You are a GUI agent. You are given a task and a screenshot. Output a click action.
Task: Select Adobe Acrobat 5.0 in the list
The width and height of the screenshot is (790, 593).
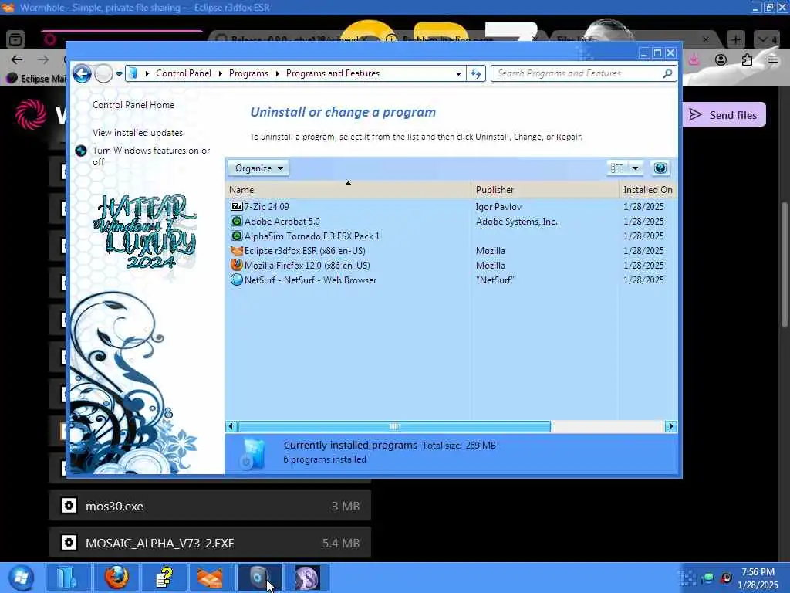pos(282,222)
